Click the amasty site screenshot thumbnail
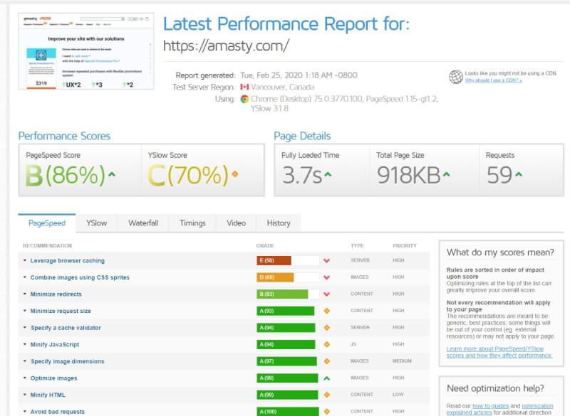The width and height of the screenshot is (570, 416). tap(86, 51)
